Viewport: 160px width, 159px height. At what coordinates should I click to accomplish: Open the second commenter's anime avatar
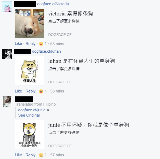7,54
